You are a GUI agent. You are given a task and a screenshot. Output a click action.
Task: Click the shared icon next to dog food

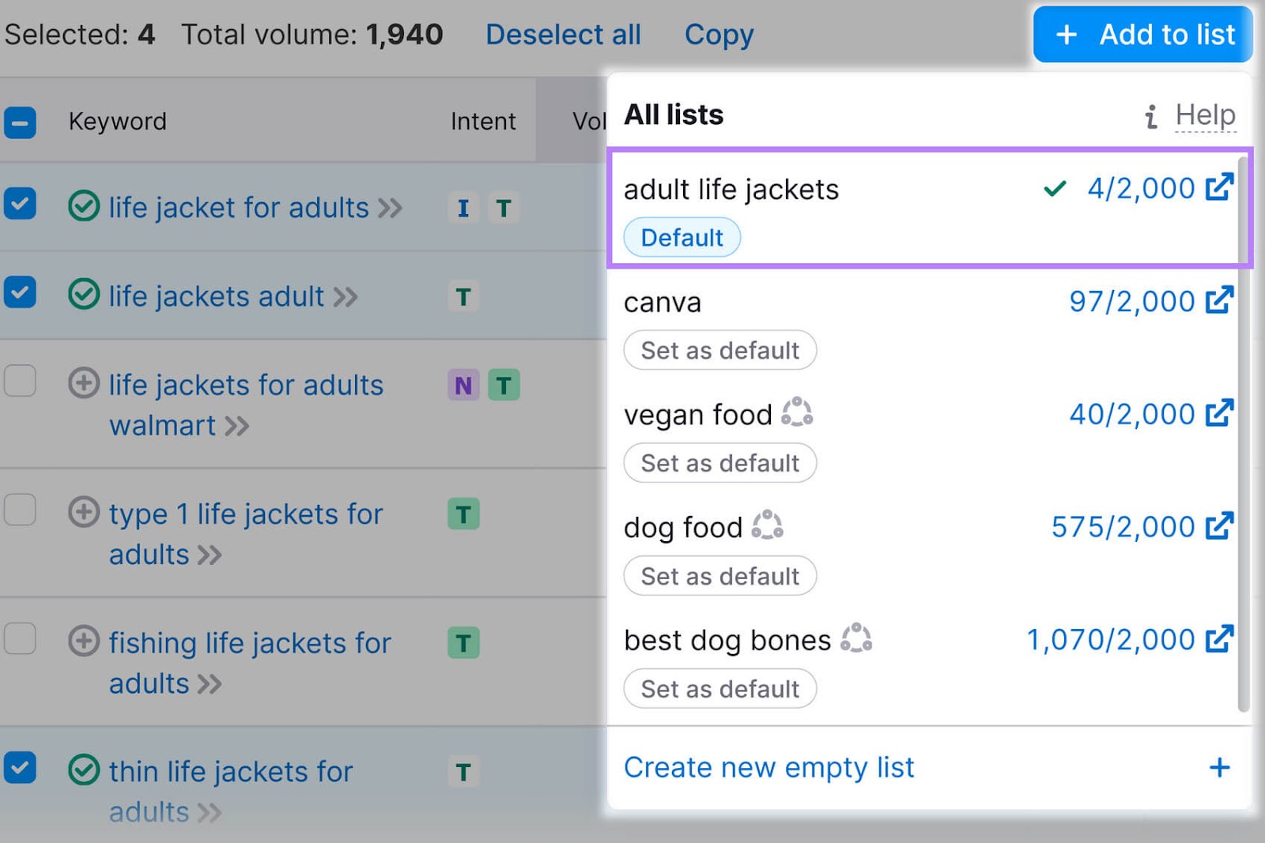click(767, 525)
